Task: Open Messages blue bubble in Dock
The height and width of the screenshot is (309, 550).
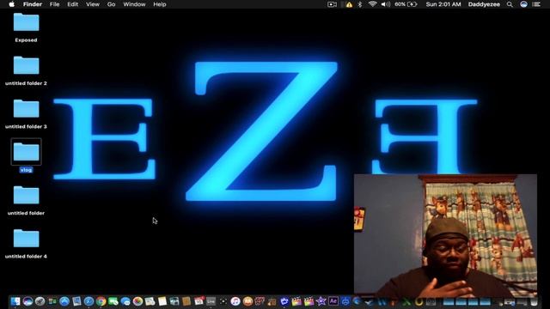Action: pos(125,301)
